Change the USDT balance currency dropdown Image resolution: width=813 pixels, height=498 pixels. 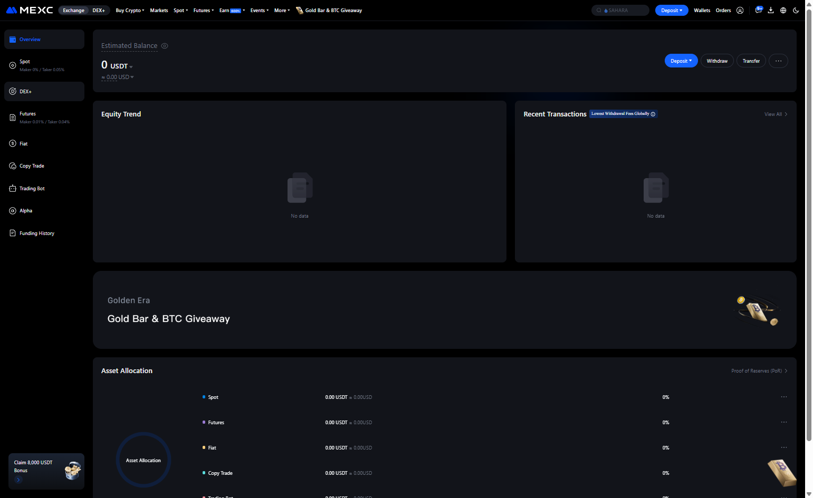point(121,66)
